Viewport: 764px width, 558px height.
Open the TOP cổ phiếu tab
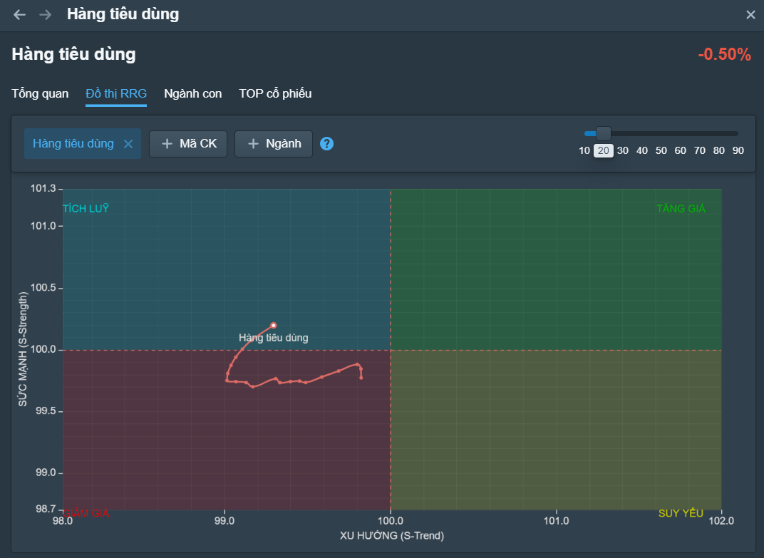pyautogui.click(x=275, y=93)
